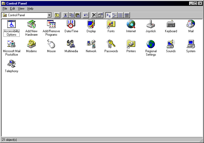Open the Edit menu

pos(12,9)
